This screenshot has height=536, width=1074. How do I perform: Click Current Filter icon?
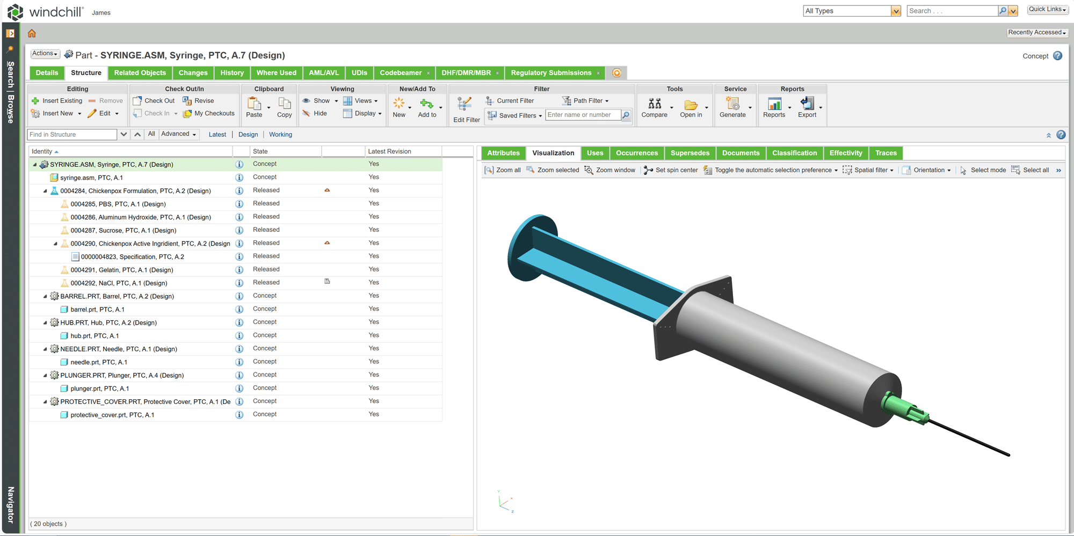[490, 101]
